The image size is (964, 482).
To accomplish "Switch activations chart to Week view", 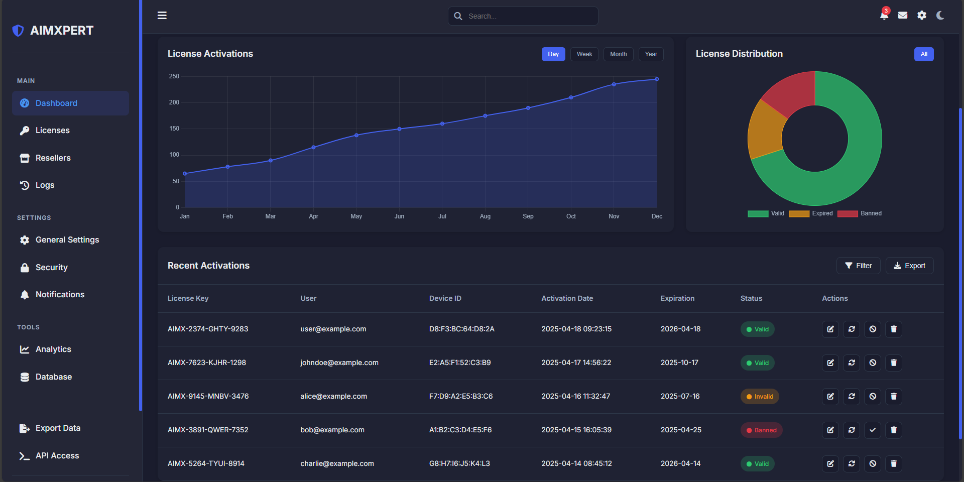I will click(x=584, y=54).
